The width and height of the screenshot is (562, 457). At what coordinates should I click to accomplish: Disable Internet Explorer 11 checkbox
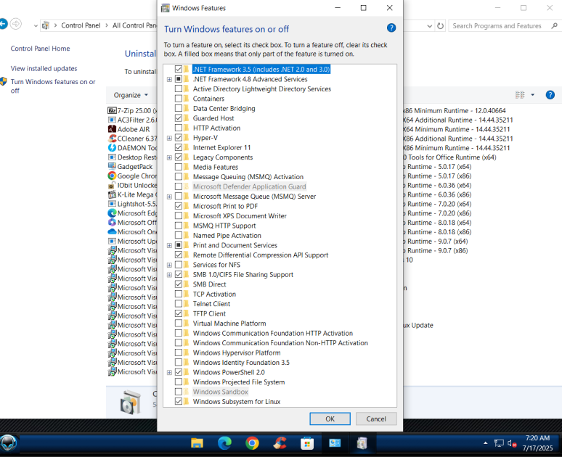(x=179, y=147)
